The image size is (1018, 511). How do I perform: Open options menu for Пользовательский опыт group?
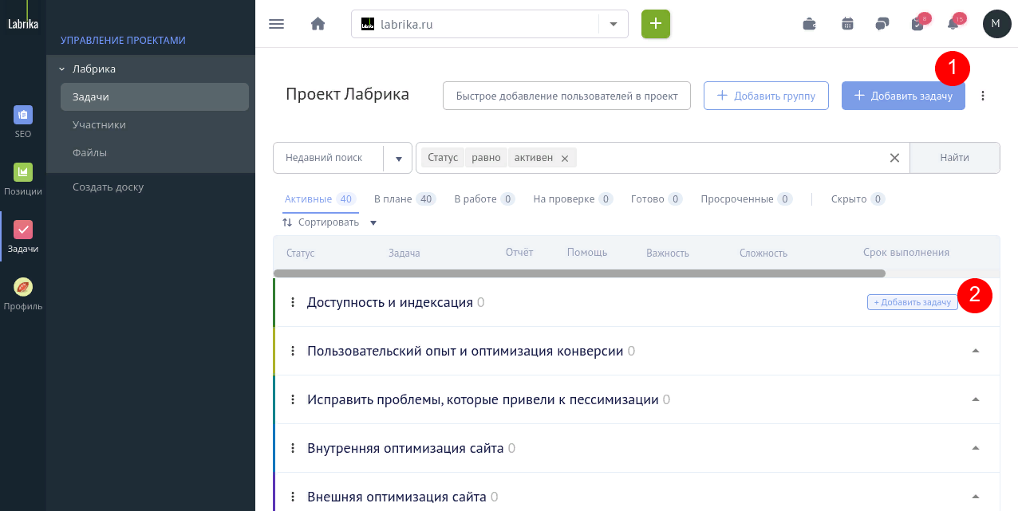pyautogui.click(x=293, y=351)
